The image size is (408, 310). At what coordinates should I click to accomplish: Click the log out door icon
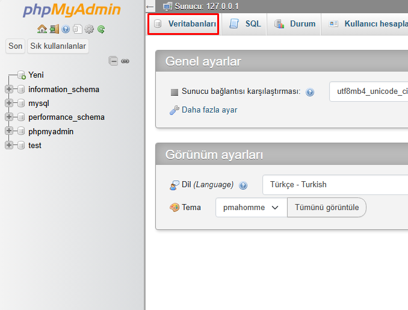click(x=54, y=29)
